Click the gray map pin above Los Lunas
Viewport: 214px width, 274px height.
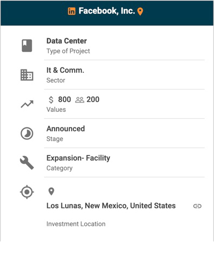[x=52, y=192]
